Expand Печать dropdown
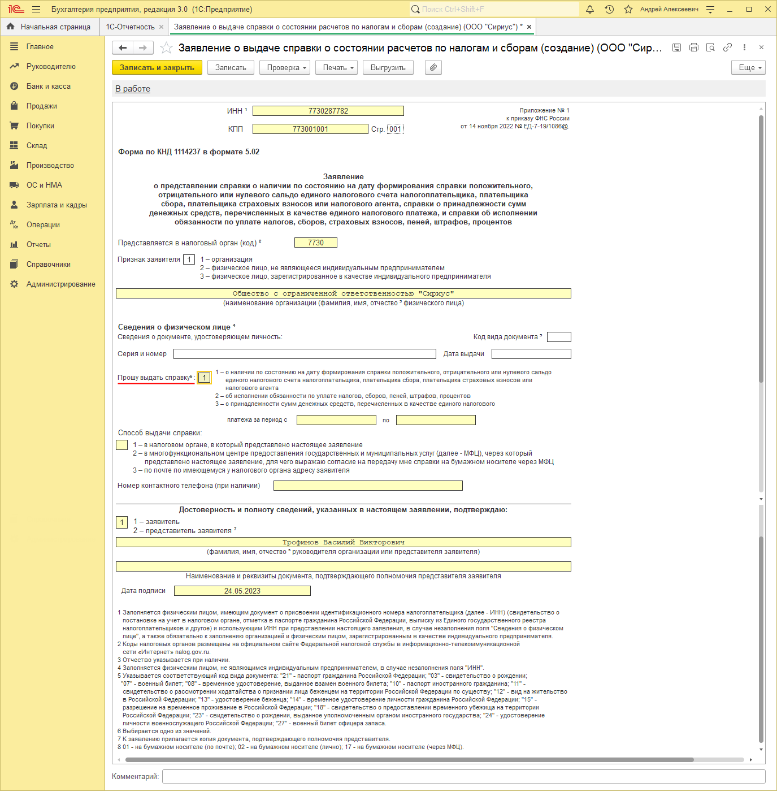 [x=337, y=67]
